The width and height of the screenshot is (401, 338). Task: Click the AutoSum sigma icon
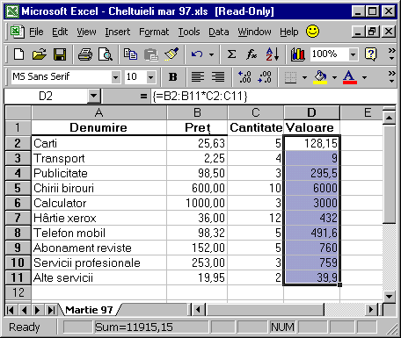231,54
